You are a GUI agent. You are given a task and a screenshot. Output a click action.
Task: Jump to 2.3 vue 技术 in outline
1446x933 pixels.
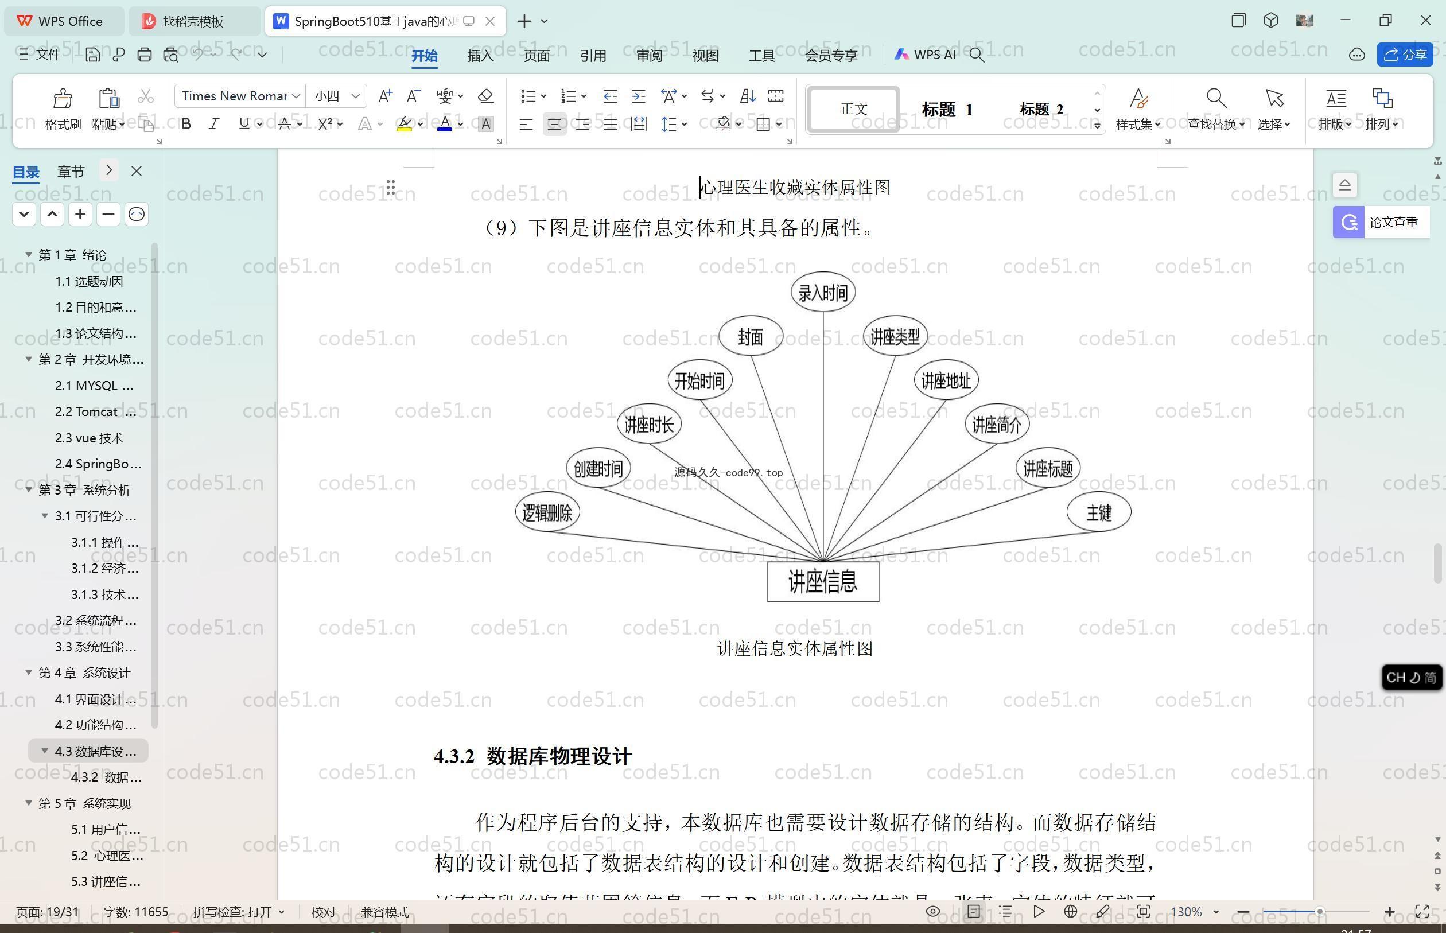(x=89, y=437)
